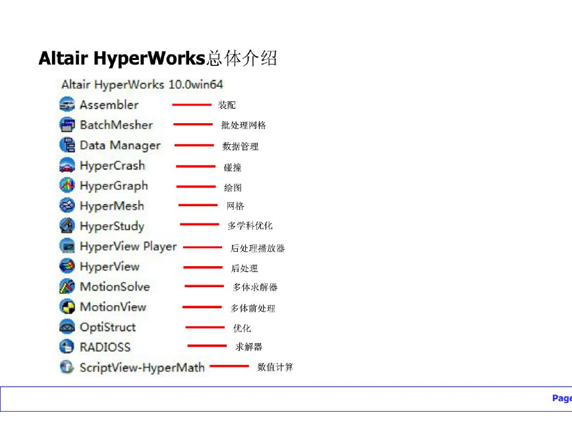The width and height of the screenshot is (572, 442).
Task: Choose the HyperGraph entry label
Action: (x=114, y=186)
